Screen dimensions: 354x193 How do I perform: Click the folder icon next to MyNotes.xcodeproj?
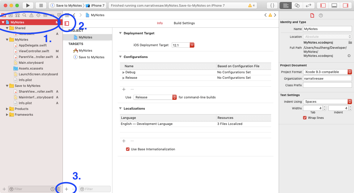point(350,42)
